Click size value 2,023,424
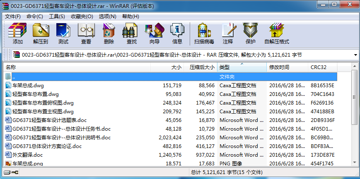Screen dimensions: 360x179 coord(170,138)
